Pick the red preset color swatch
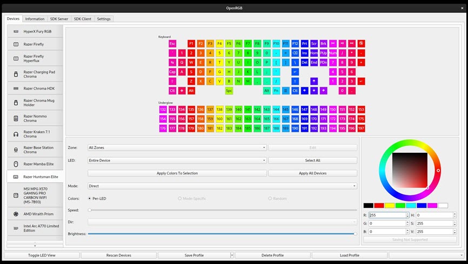 pyautogui.click(x=379, y=206)
